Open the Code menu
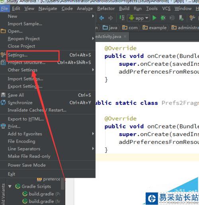Image resolution: width=199 pixels, height=205 pixels. [x=67, y=9]
